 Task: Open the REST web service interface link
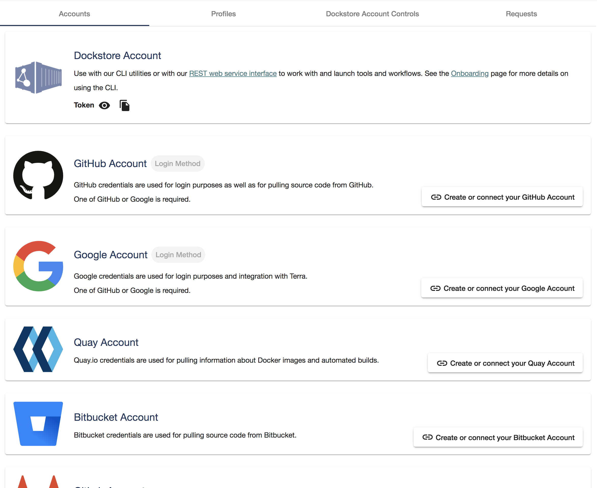pyautogui.click(x=233, y=73)
